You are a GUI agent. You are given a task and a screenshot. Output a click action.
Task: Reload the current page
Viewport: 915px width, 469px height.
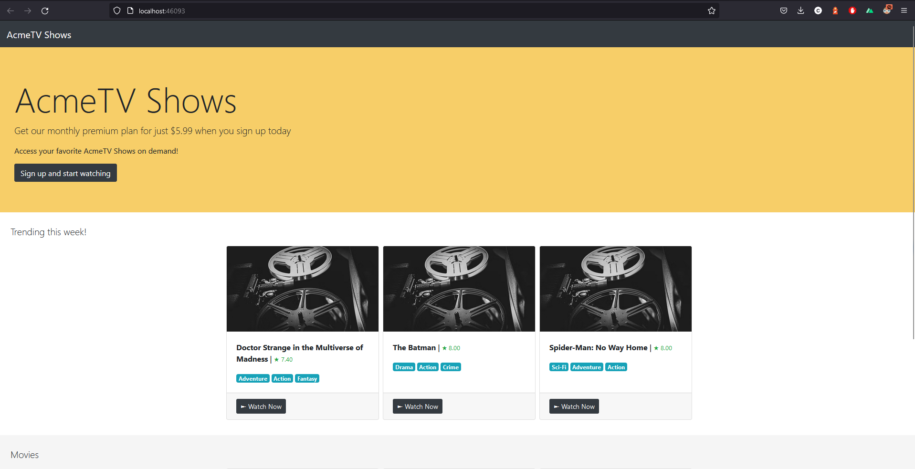pos(45,10)
